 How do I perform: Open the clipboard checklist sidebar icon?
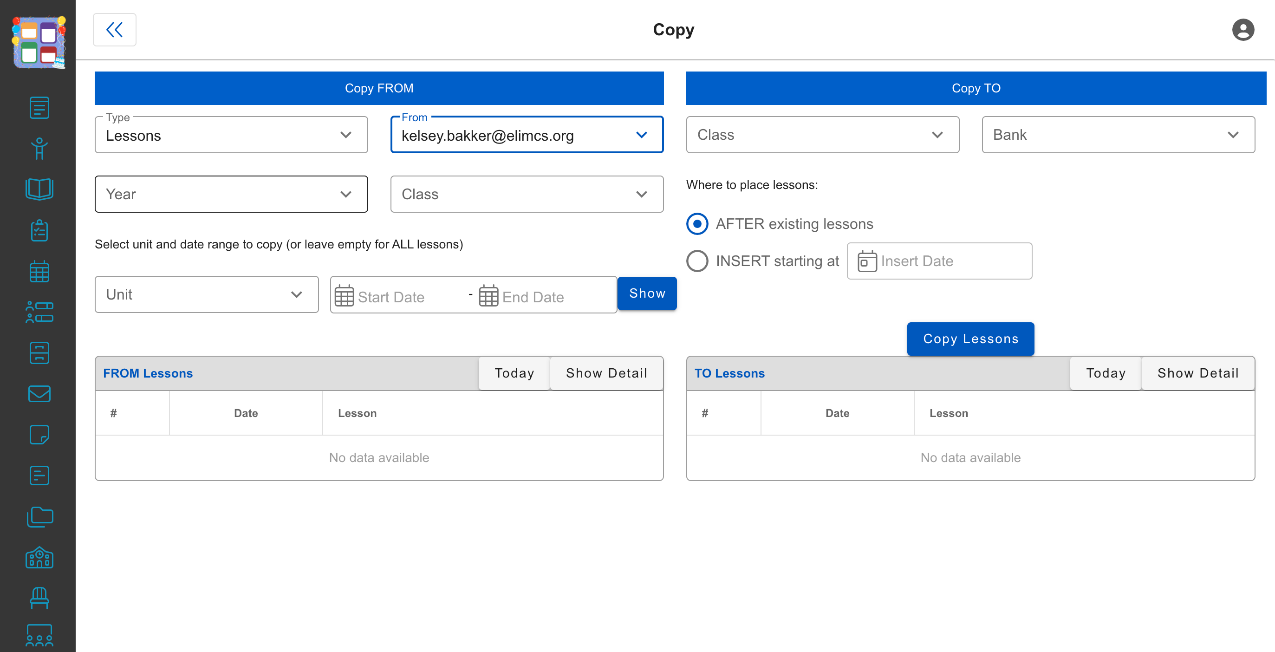pyautogui.click(x=39, y=230)
